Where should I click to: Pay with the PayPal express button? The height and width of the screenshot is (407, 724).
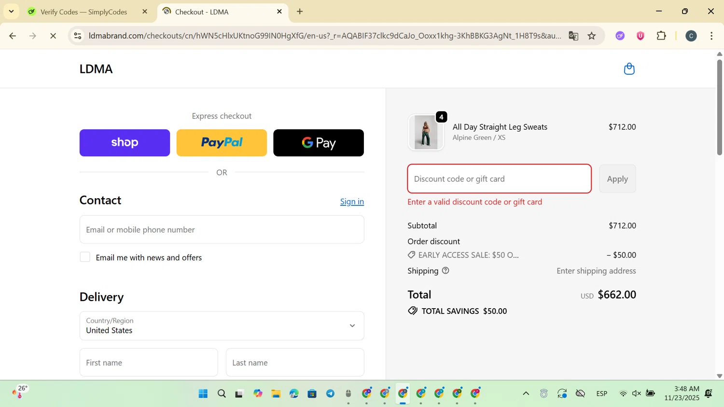(x=222, y=143)
